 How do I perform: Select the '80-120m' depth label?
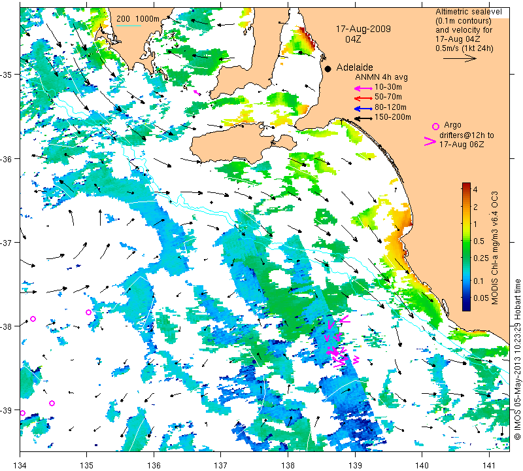point(390,107)
